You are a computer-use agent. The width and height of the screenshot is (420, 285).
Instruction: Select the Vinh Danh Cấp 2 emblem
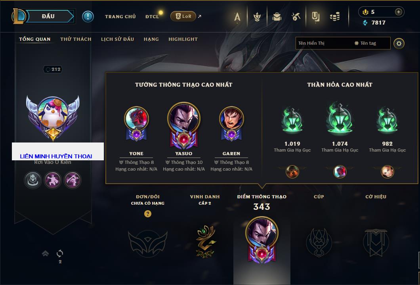coord(205,241)
